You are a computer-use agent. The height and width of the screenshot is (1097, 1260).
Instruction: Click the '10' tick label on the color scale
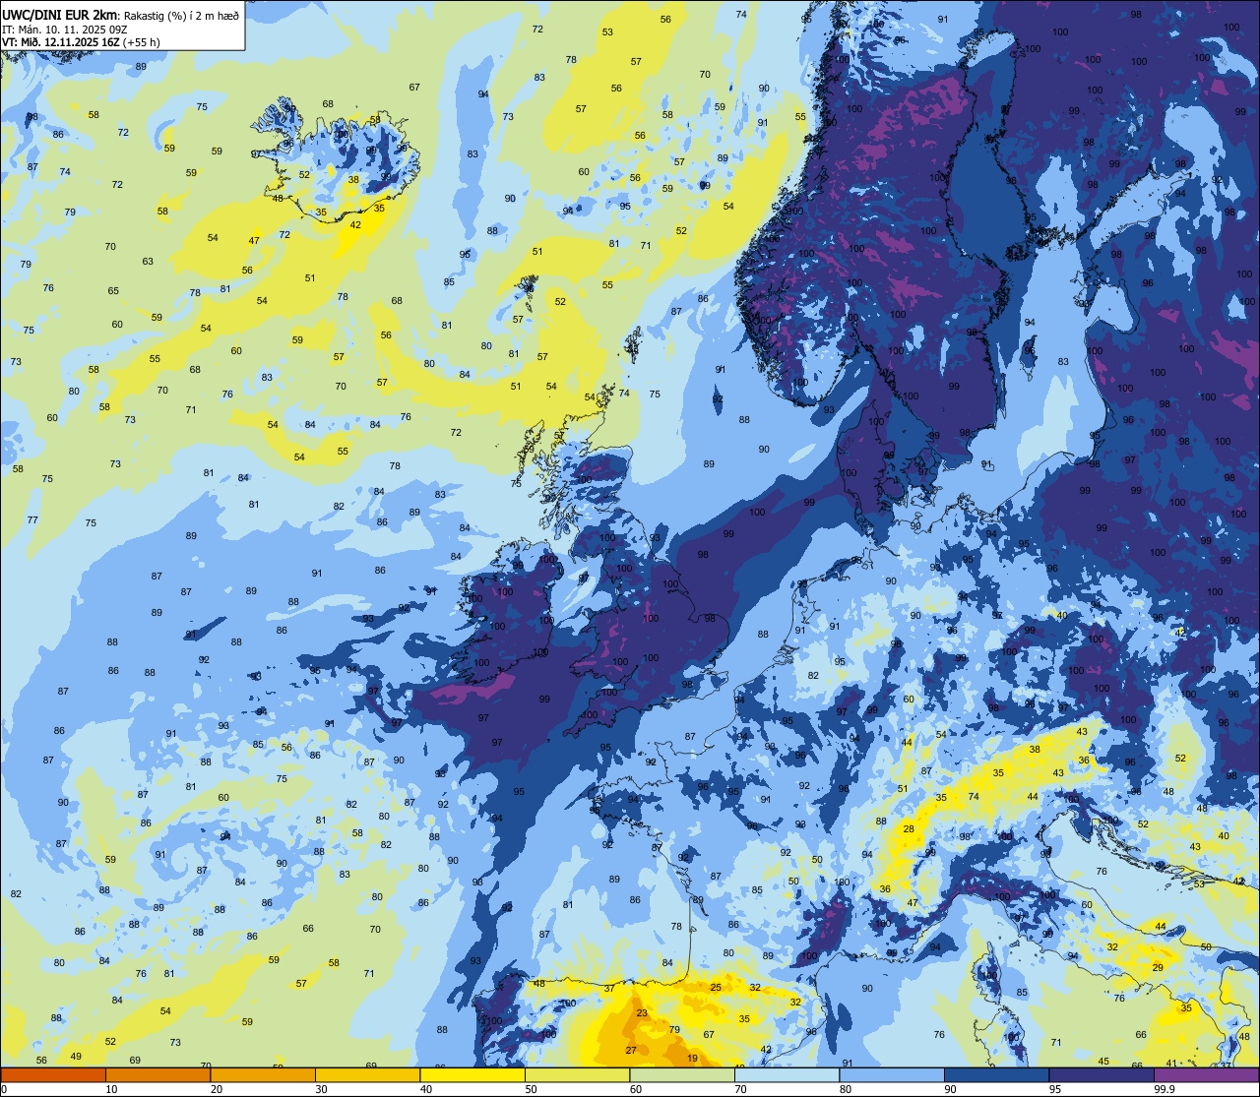(111, 1089)
